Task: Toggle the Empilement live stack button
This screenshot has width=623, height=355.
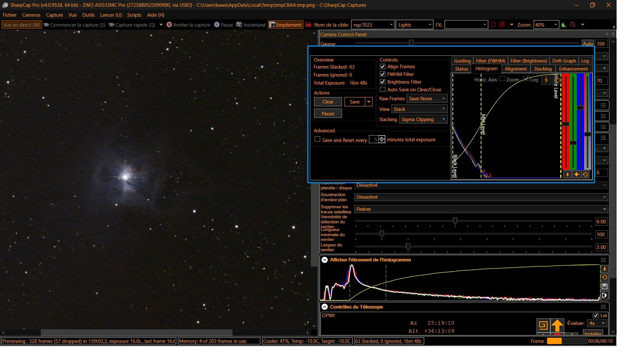Action: point(285,25)
